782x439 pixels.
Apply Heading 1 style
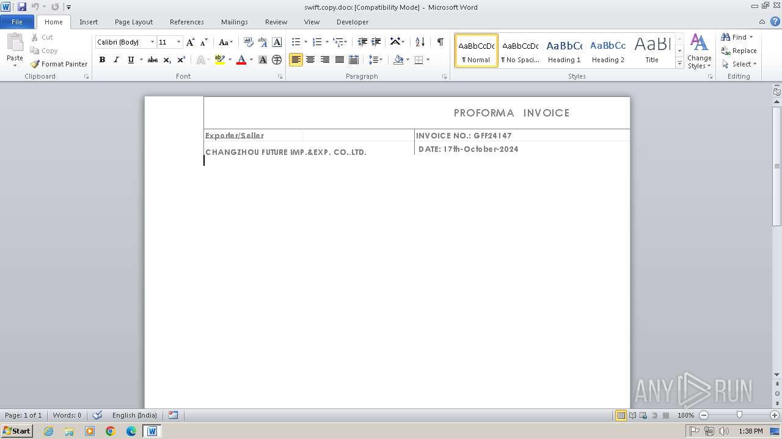(x=564, y=51)
